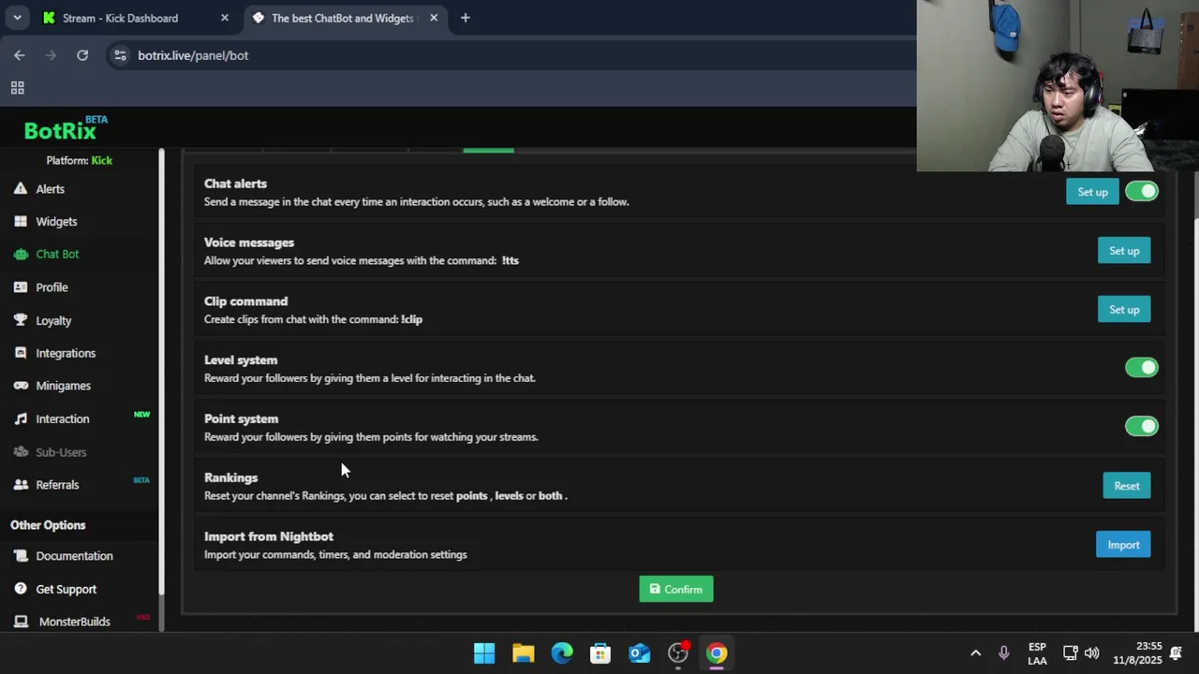
Task: Click Import from Nightbot button
Action: [x=1123, y=545]
